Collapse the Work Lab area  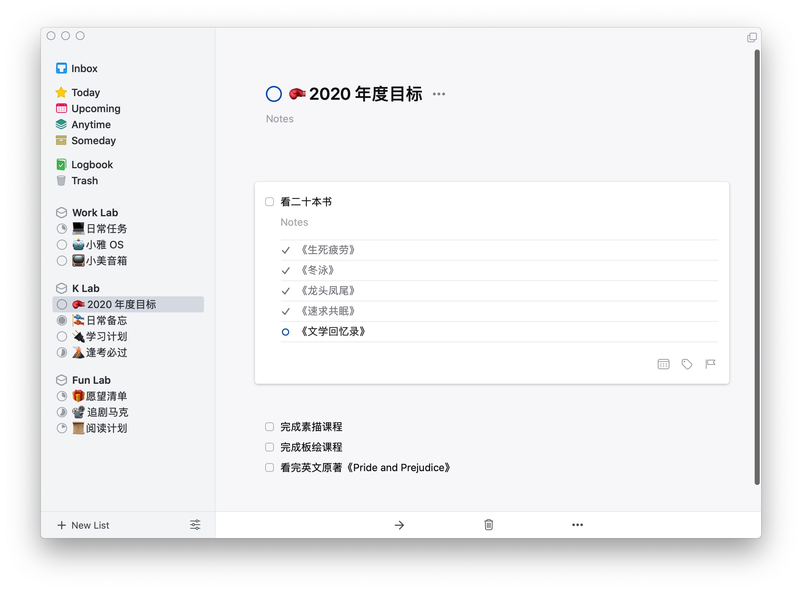[x=95, y=213]
